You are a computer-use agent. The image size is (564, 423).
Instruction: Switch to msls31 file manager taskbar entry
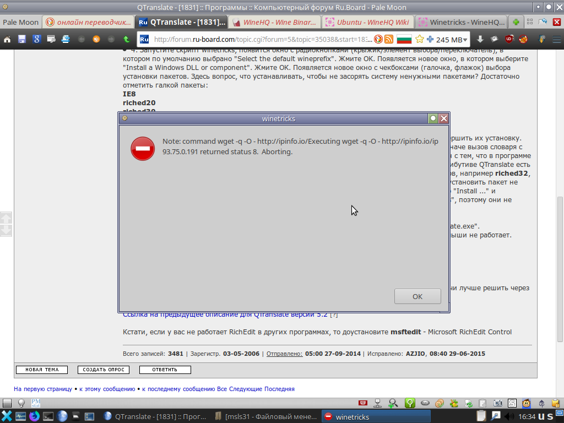click(266, 416)
